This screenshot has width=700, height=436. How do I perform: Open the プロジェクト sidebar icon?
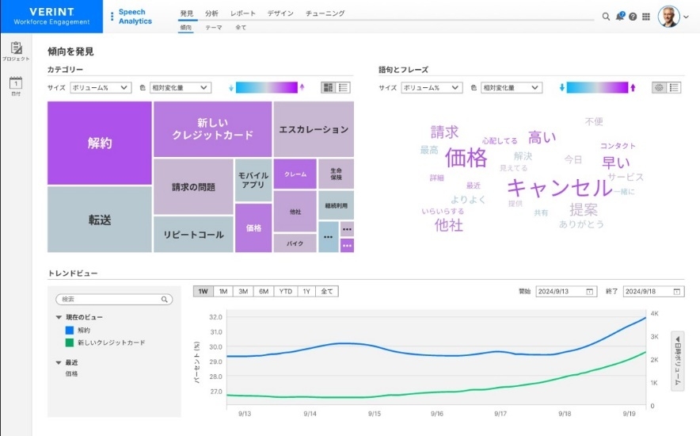pos(16,50)
